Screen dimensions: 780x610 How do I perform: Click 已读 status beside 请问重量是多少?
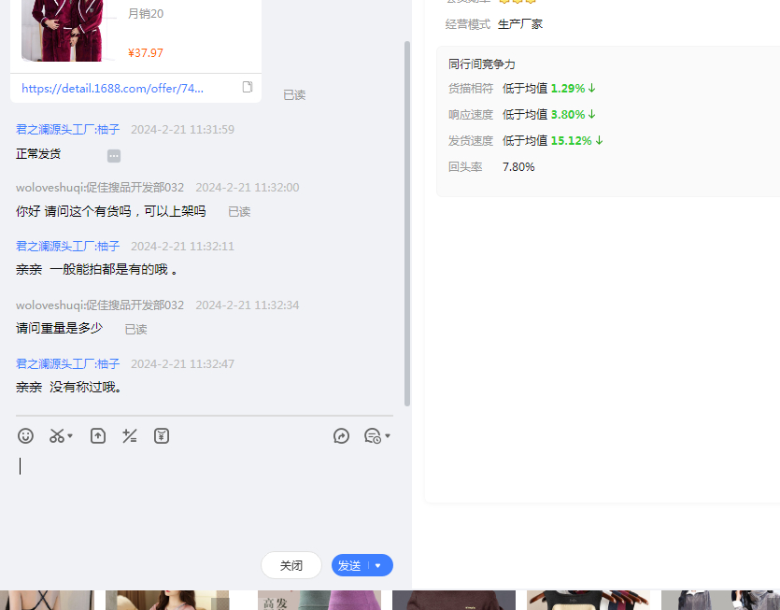coord(135,330)
